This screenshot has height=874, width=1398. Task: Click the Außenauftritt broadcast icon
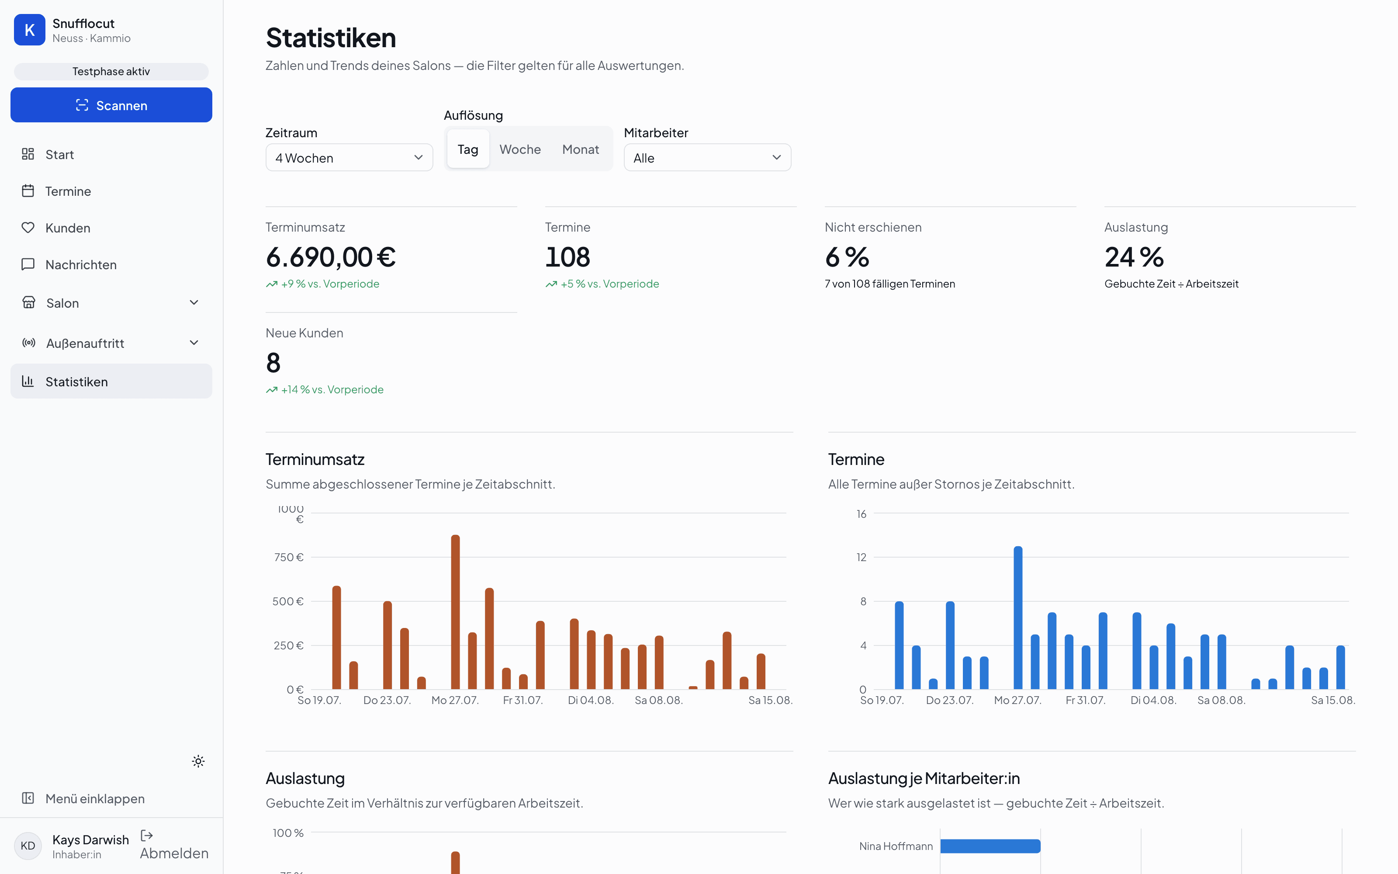click(x=28, y=343)
